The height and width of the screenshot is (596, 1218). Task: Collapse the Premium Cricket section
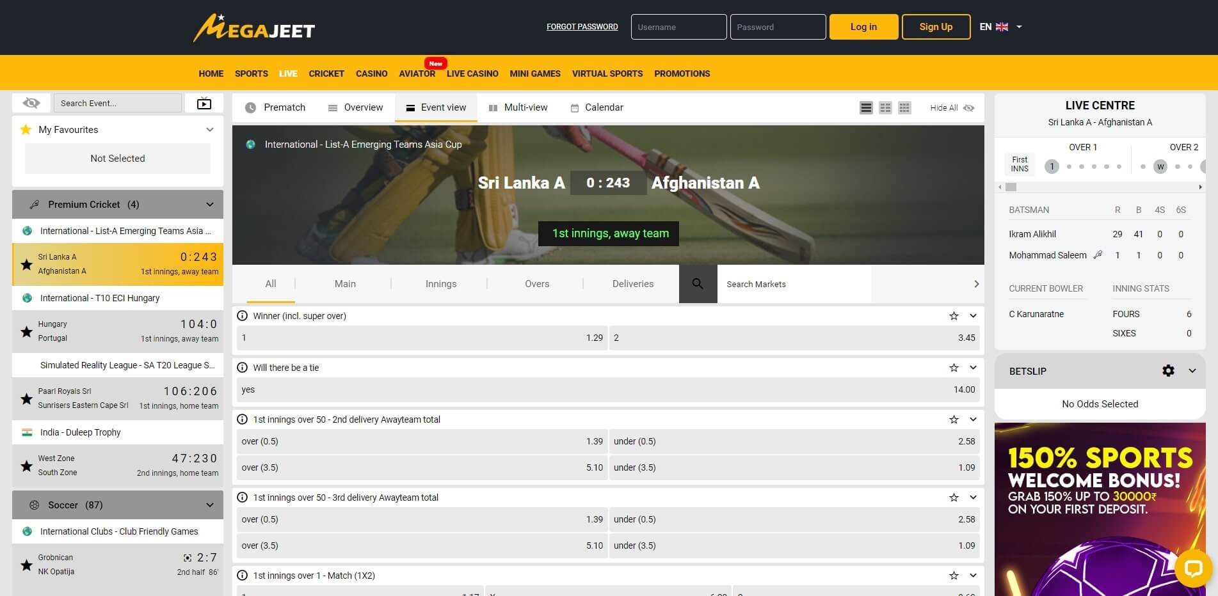point(209,205)
